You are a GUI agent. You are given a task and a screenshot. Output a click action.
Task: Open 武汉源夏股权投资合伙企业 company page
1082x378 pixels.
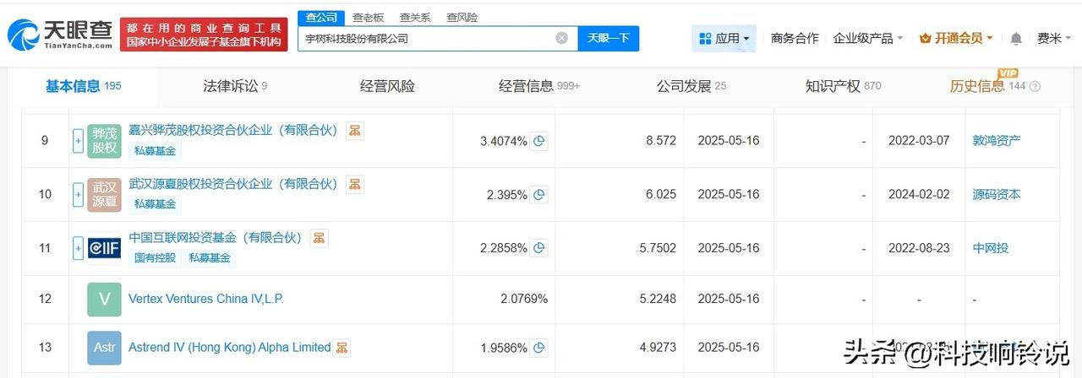[x=233, y=184]
